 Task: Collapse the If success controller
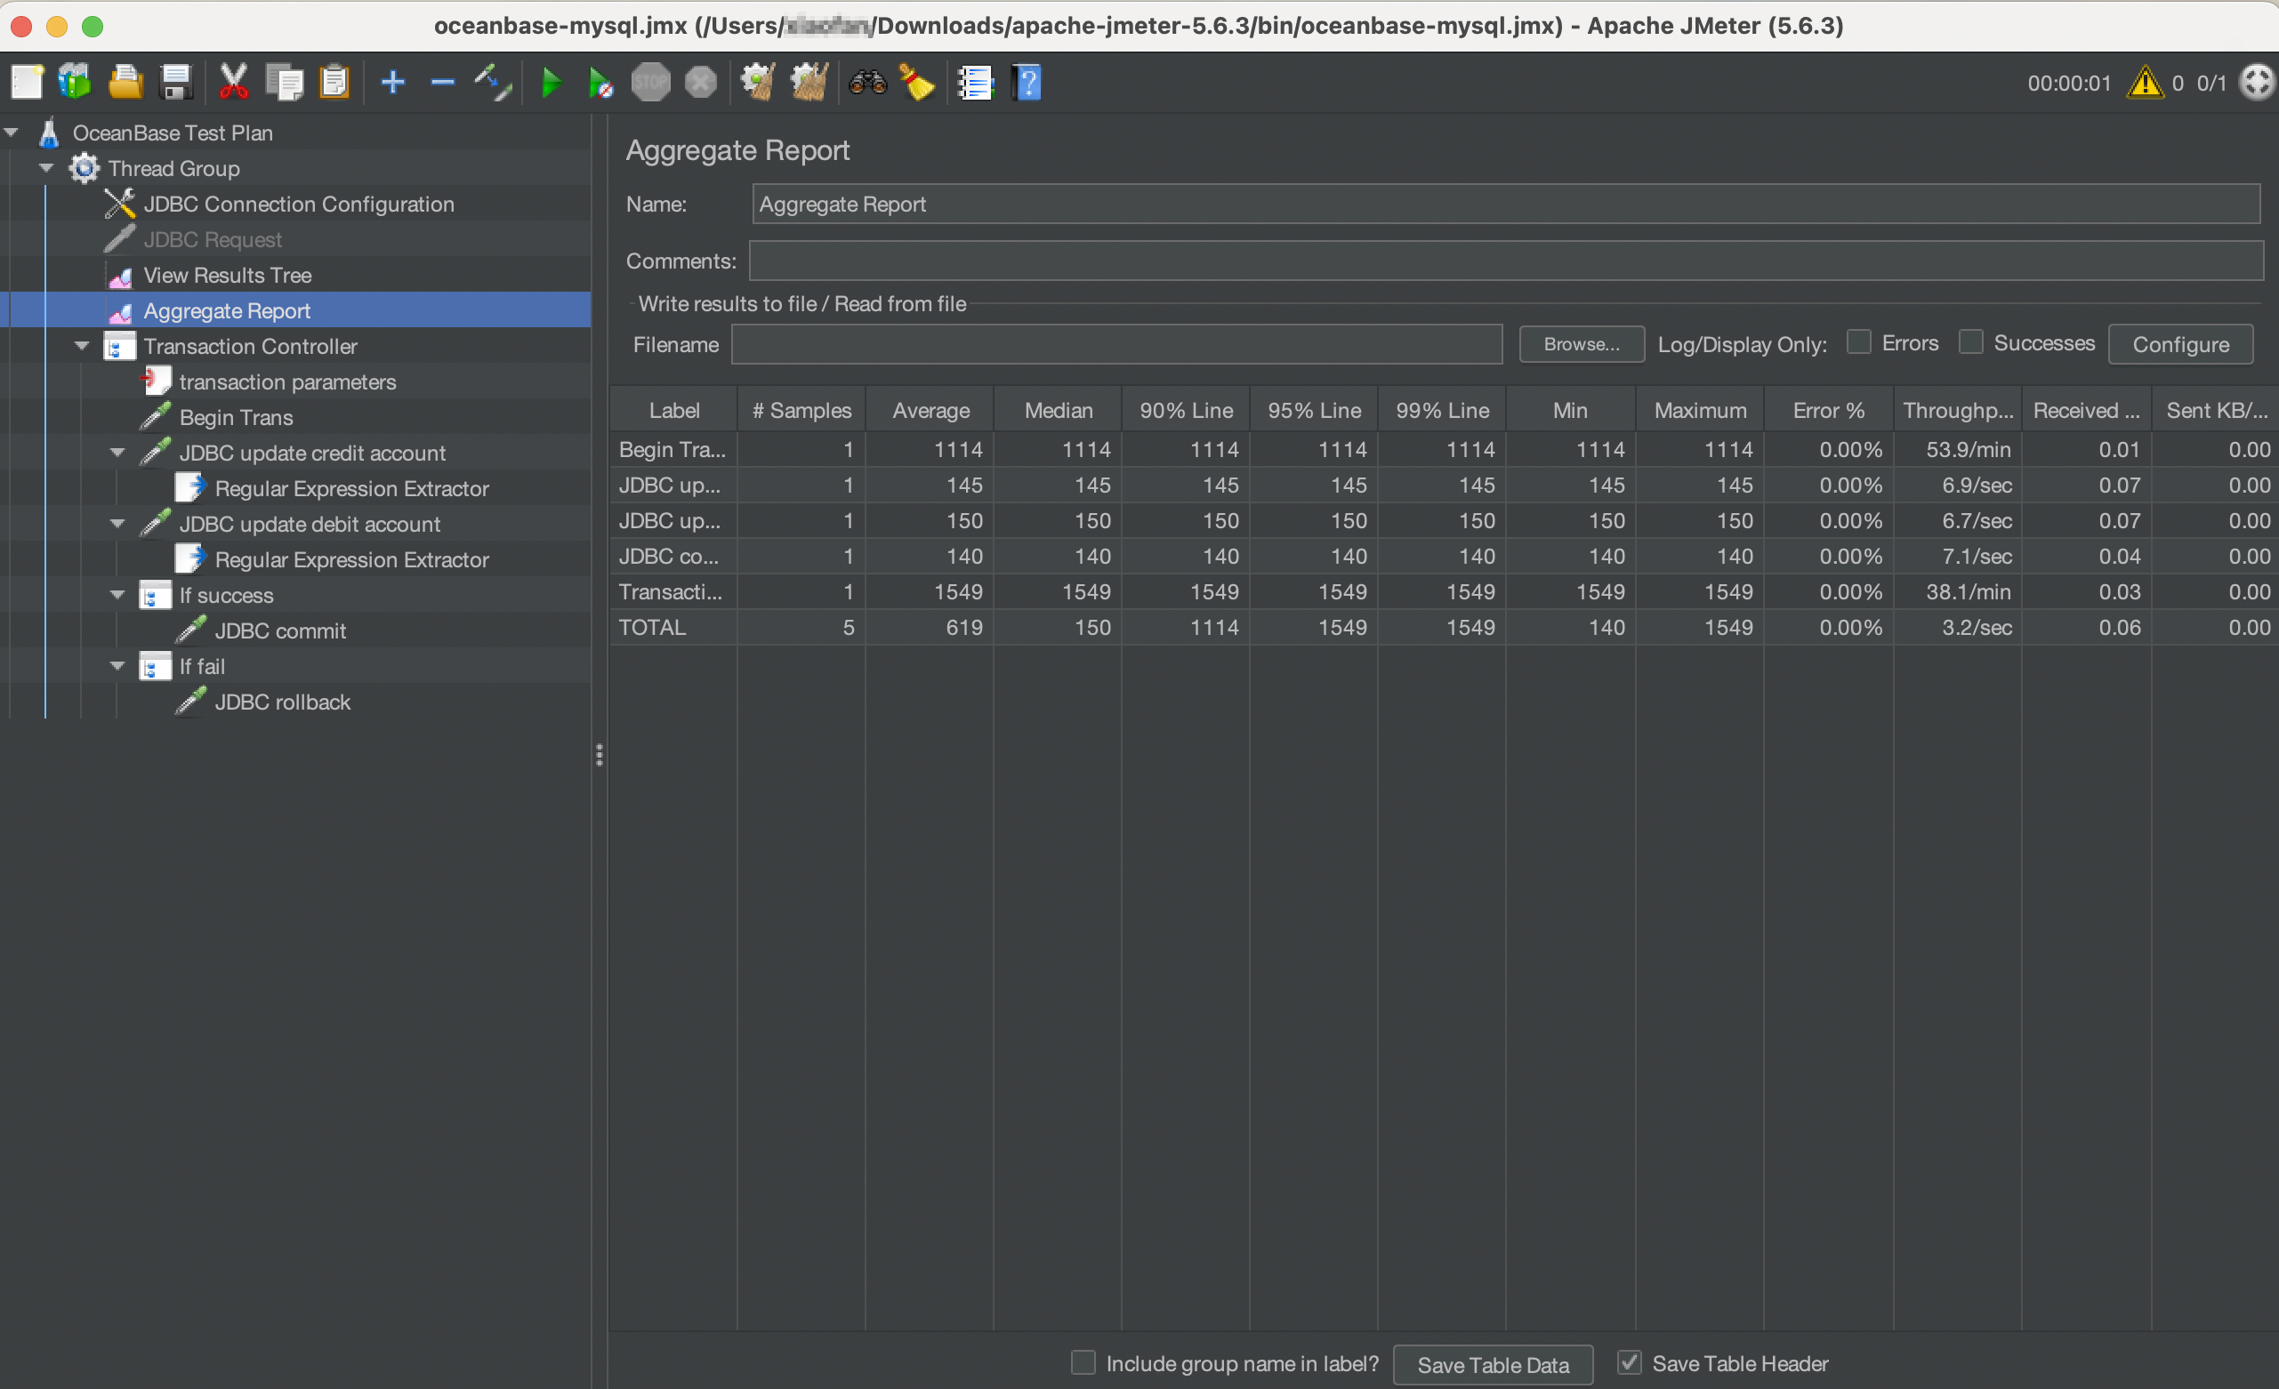click(117, 595)
